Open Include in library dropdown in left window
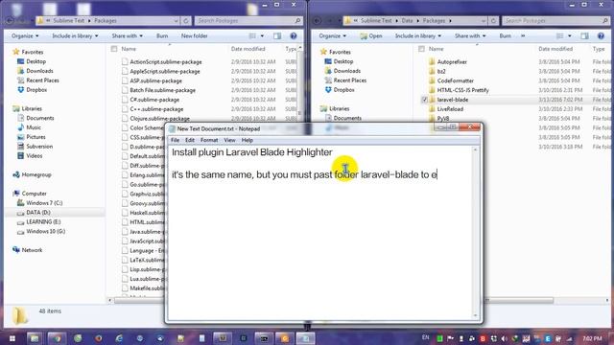This screenshot has height=345, width=614. [75, 36]
